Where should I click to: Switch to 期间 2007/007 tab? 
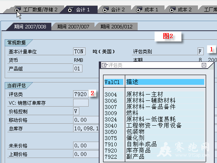click(x=73, y=26)
